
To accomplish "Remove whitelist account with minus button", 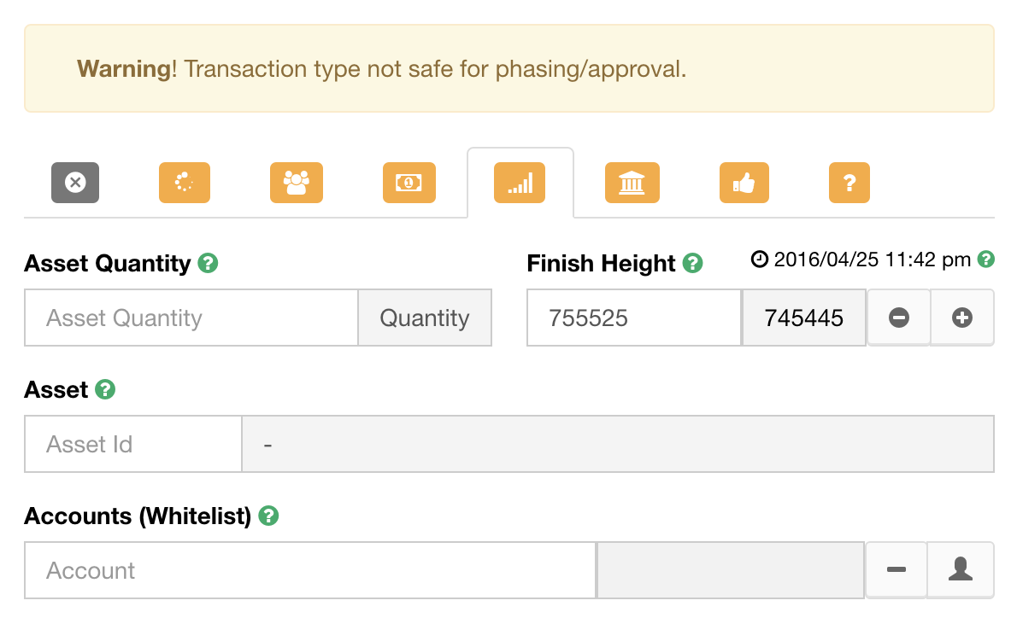I will tap(896, 570).
